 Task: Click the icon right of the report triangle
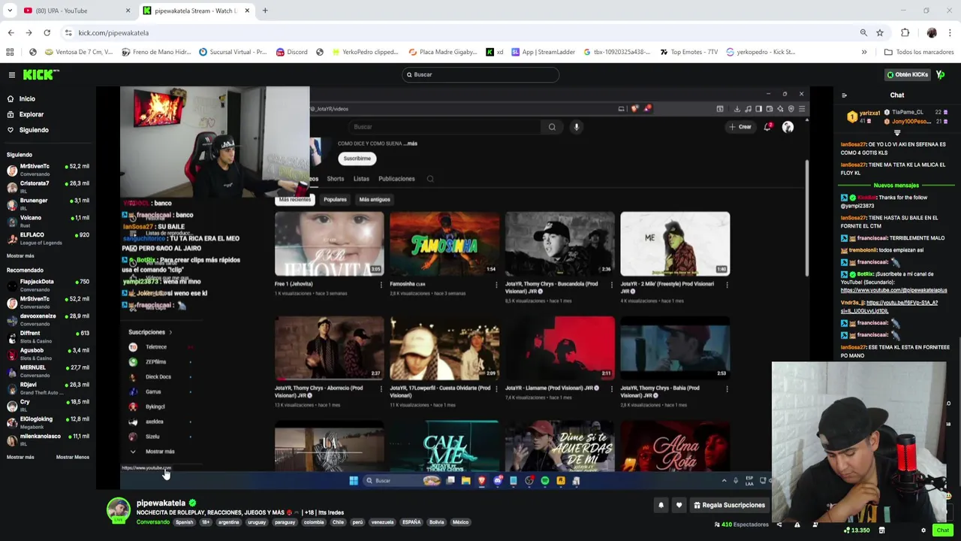tap(815, 524)
